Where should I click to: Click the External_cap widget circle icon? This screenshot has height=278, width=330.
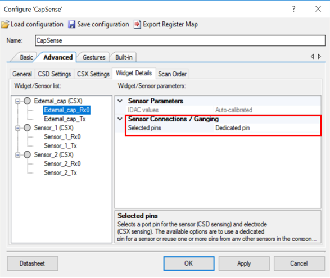(x=27, y=101)
